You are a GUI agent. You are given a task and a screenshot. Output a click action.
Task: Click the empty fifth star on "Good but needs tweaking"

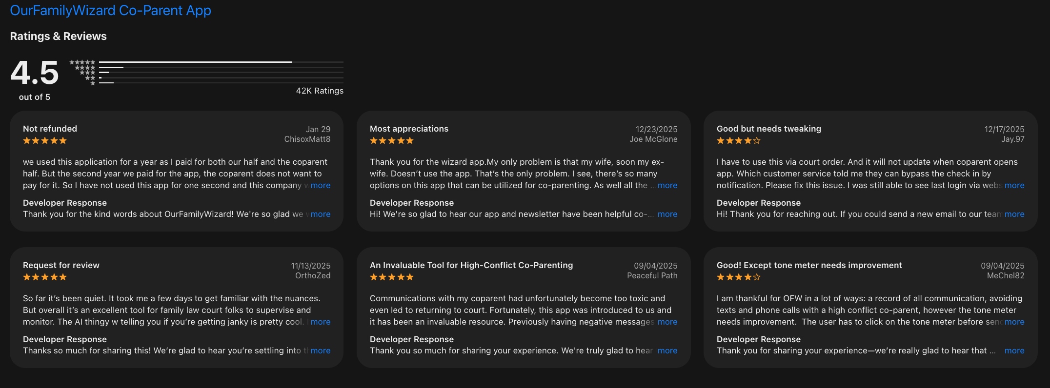coord(757,140)
